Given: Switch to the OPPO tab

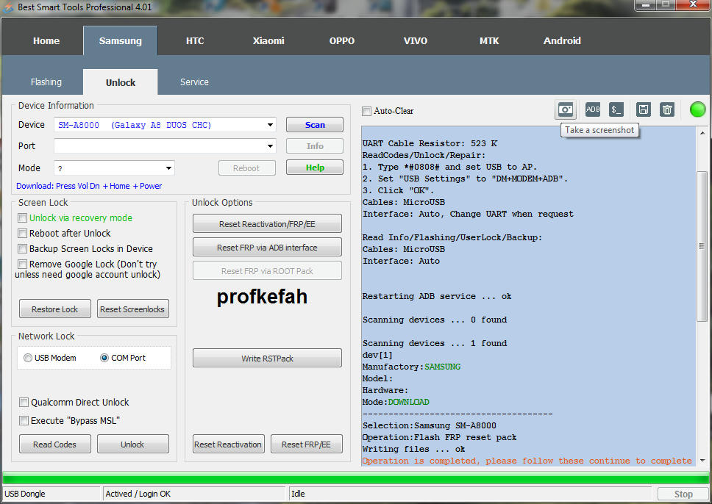Looking at the screenshot, I should point(342,41).
